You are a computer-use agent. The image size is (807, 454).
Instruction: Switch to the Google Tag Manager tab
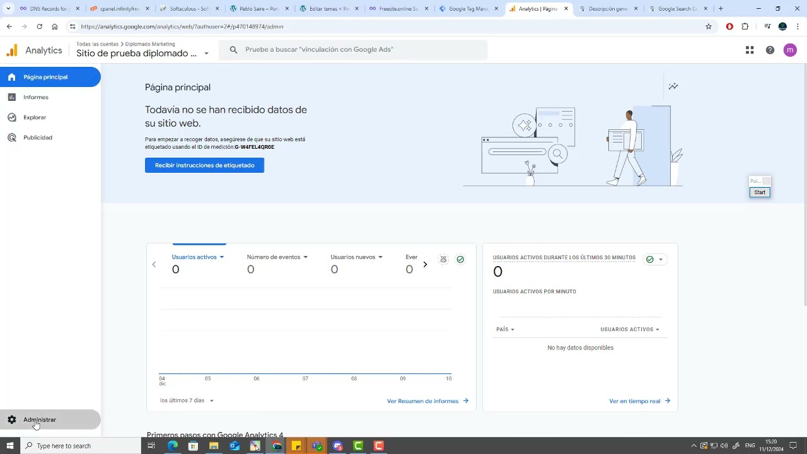468,9
